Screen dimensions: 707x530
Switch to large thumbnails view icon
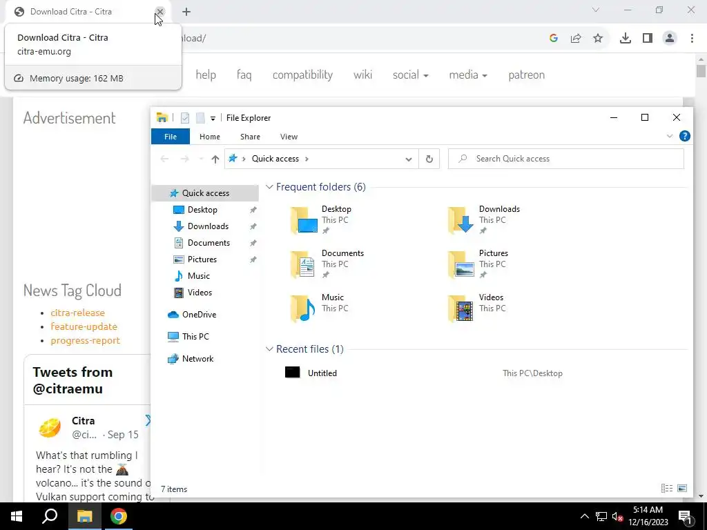point(682,489)
